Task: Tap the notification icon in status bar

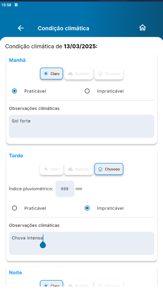Action: pyautogui.click(x=16, y=5)
